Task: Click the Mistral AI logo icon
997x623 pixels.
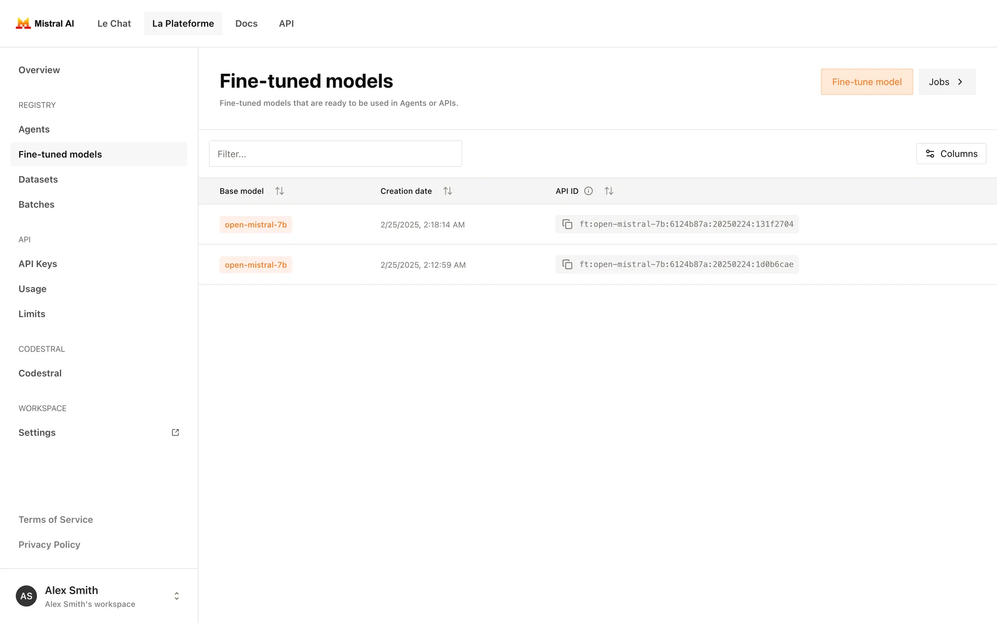Action: click(x=23, y=23)
